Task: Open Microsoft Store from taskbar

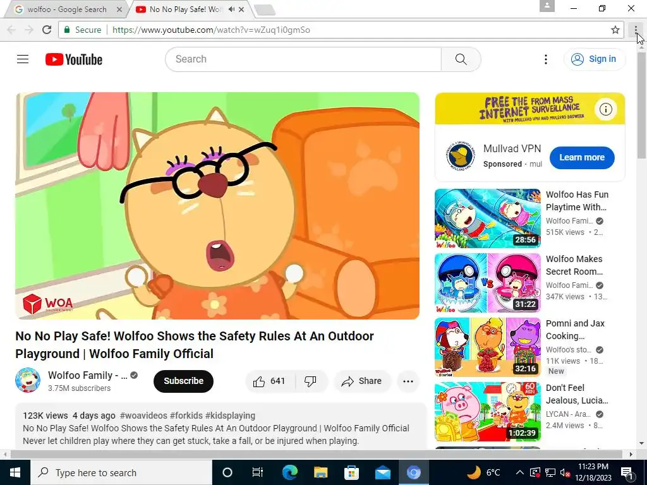Action: [351, 472]
